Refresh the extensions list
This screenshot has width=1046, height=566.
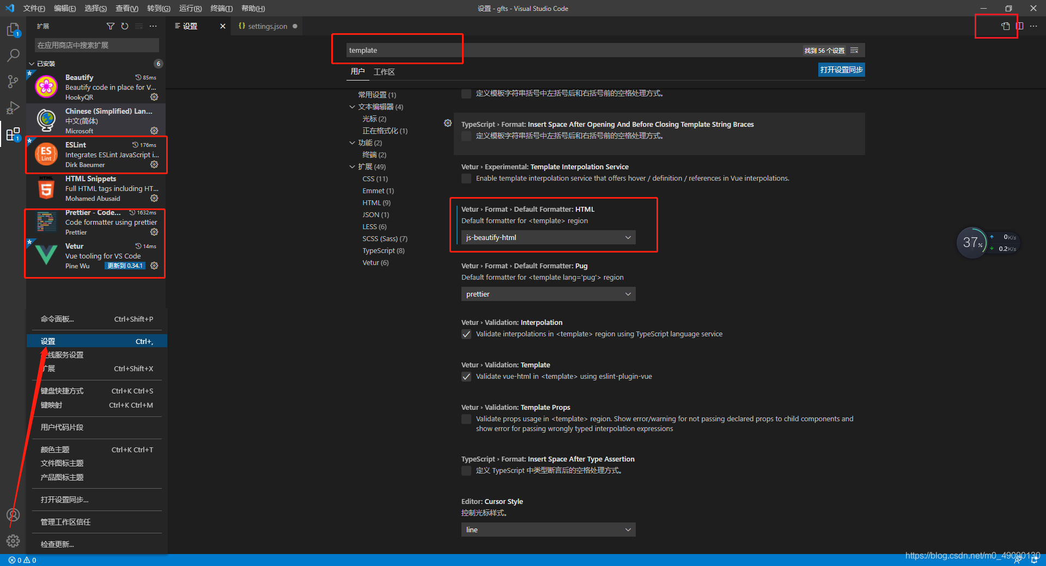tap(125, 26)
